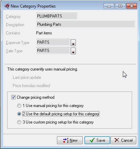Viewport: 140px width, 149px height.
Task: Click the application icon in title bar
Action: pyautogui.click(x=7, y=6)
